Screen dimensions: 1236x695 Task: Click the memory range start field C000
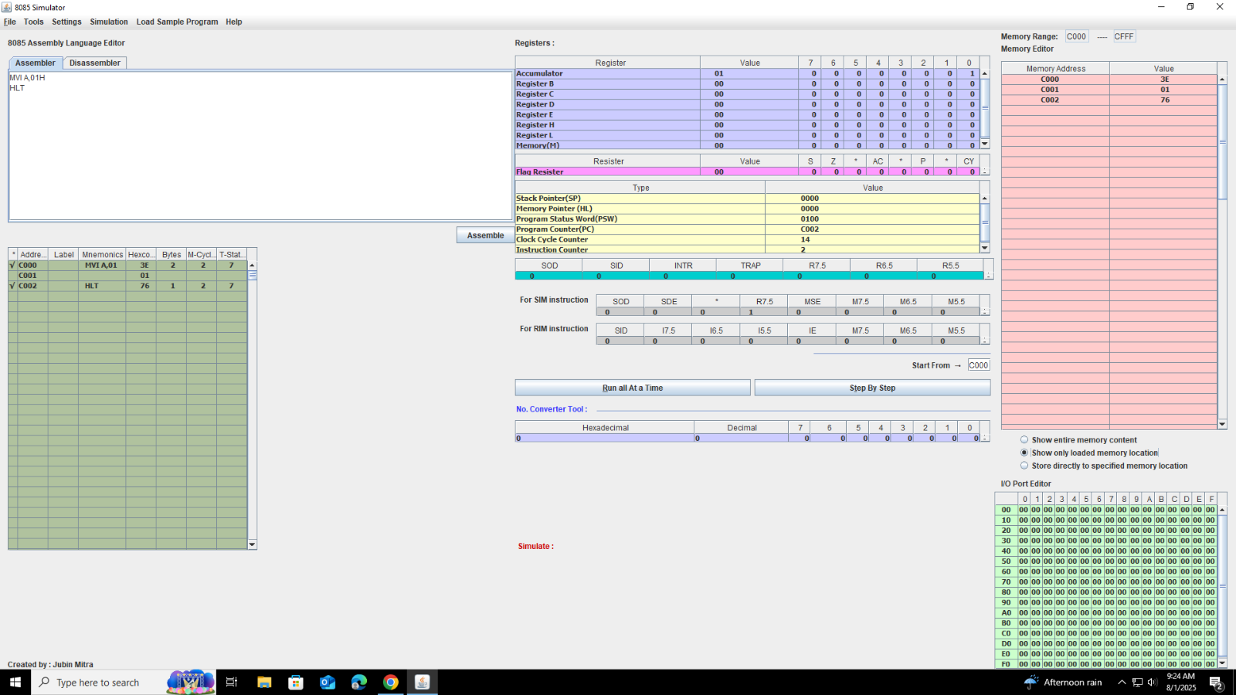tap(1077, 36)
